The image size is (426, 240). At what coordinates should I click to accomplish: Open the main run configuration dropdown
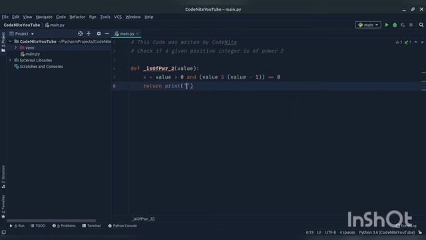368,25
